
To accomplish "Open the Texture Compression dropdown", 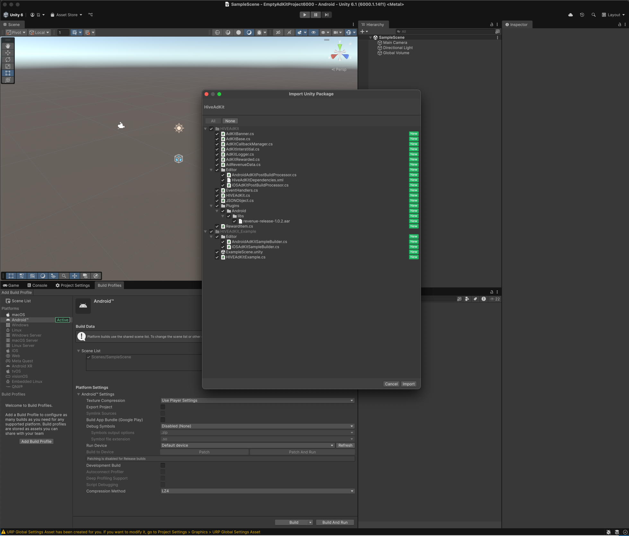I will point(257,400).
